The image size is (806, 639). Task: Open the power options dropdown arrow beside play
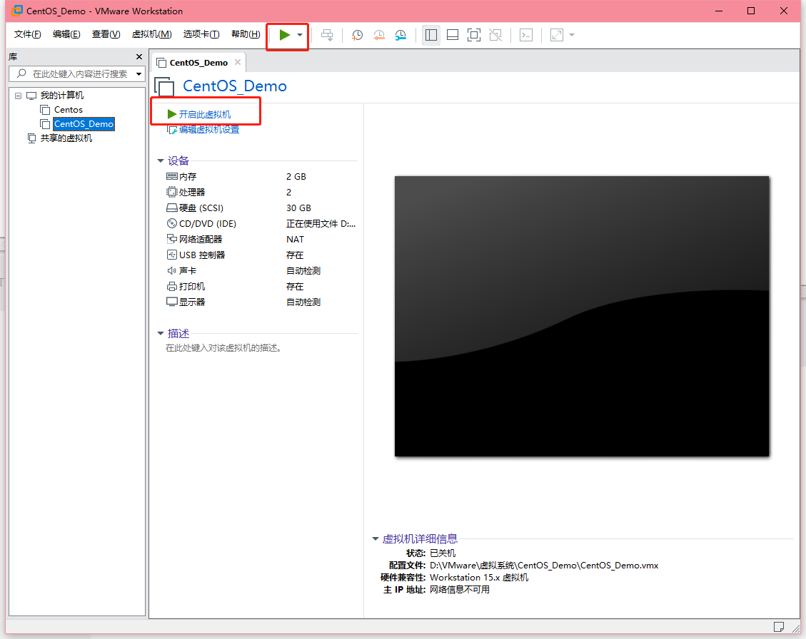(300, 35)
